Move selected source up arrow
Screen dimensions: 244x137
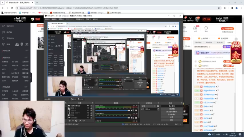click(x=80, y=121)
